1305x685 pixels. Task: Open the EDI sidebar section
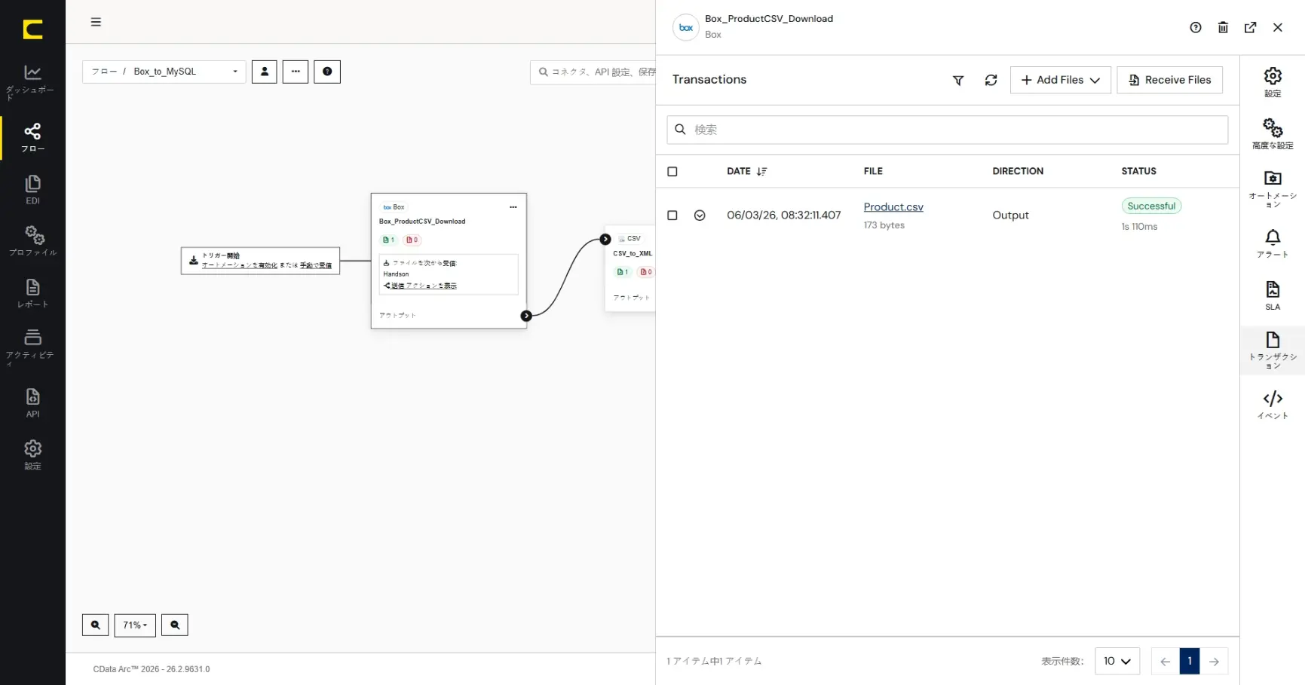pyautogui.click(x=32, y=189)
